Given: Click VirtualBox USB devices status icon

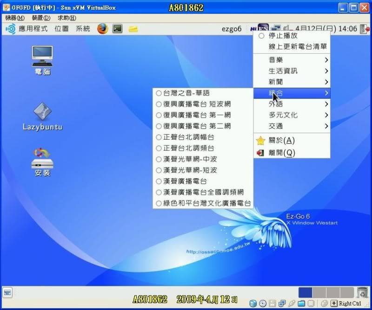Looking at the screenshot, I should 292,304.
